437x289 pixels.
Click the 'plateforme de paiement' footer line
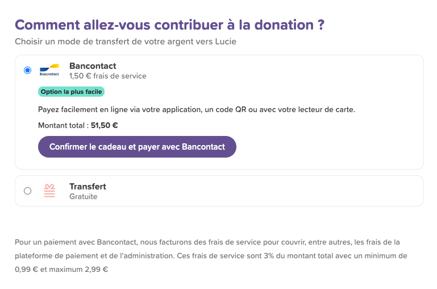pos(211,256)
